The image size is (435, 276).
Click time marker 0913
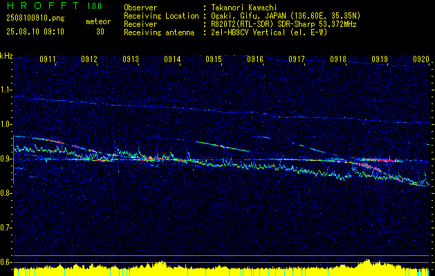click(131, 59)
